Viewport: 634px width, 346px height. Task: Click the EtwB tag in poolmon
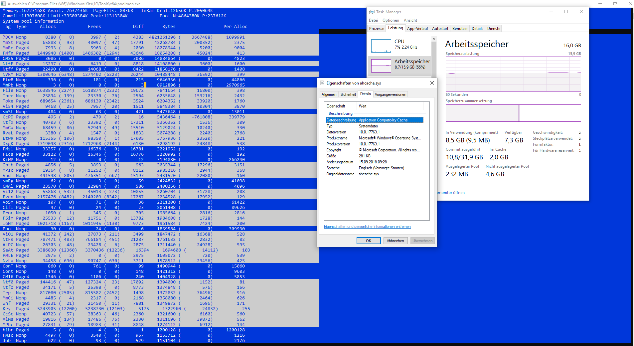[x=8, y=80]
